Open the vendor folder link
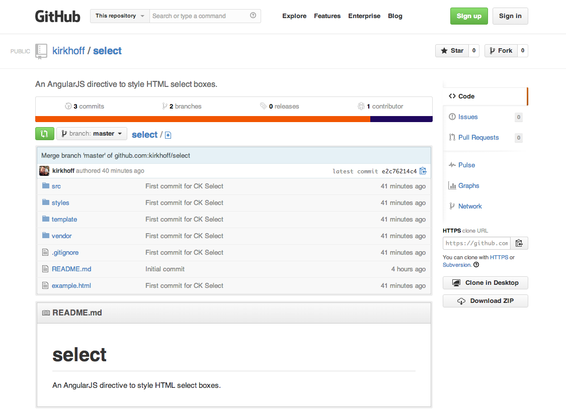The width and height of the screenshot is (566, 420). pyautogui.click(x=62, y=236)
